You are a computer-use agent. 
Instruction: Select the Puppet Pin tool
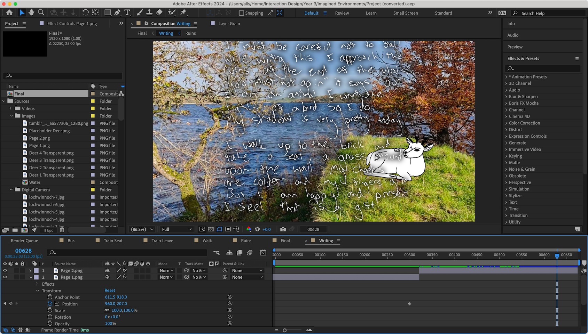[183, 13]
